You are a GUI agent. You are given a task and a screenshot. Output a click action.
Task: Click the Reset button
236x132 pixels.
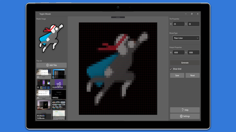click(x=192, y=76)
